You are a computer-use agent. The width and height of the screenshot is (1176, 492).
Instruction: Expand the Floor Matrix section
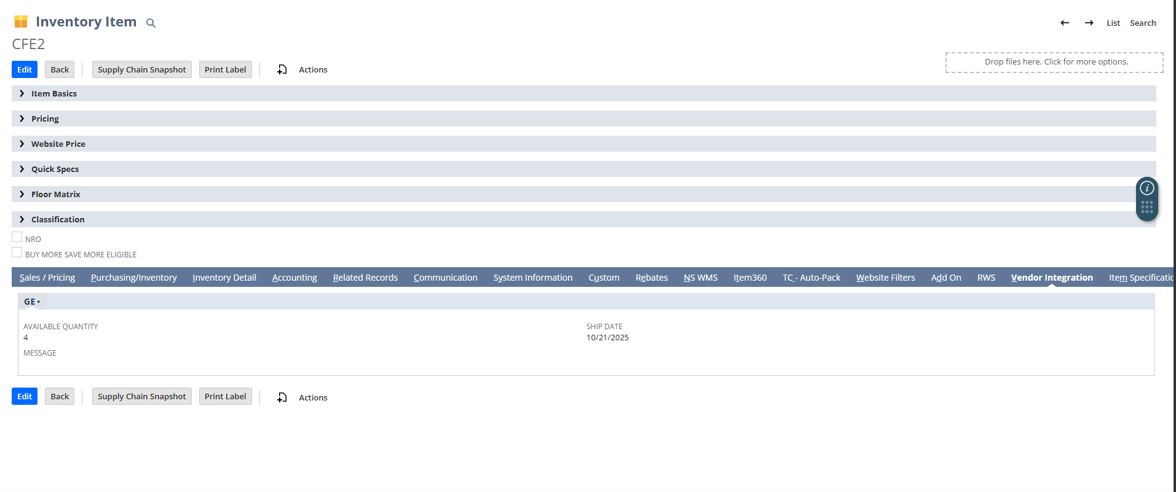tap(55, 194)
